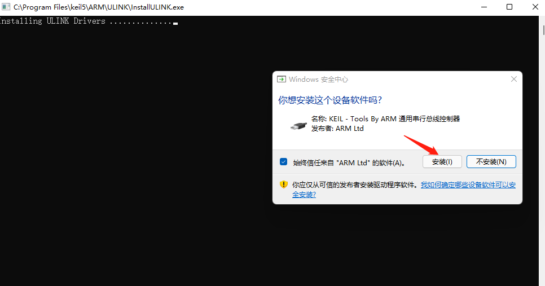Click the console title path text
This screenshot has width=545, height=286.
tap(99, 7)
